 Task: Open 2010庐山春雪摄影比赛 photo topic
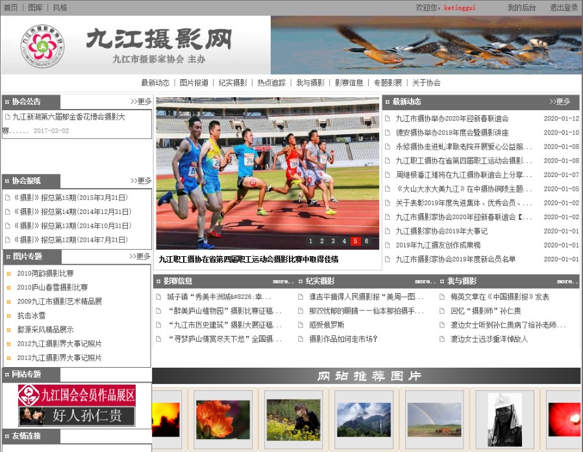(53, 287)
